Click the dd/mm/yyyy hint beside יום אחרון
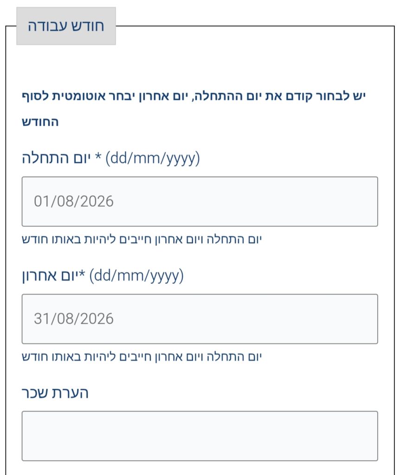 pos(136,276)
